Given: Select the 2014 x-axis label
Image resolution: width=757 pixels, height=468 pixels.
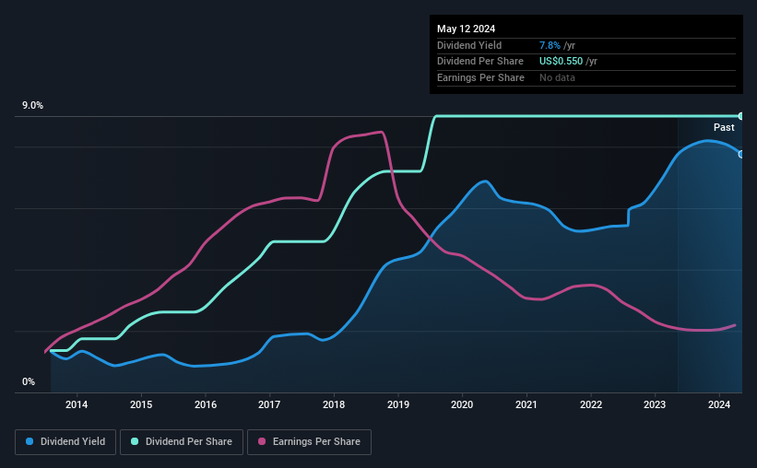Looking at the screenshot, I should click(77, 404).
